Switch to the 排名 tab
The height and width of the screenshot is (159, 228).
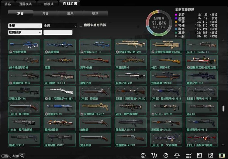[x=8, y=4]
